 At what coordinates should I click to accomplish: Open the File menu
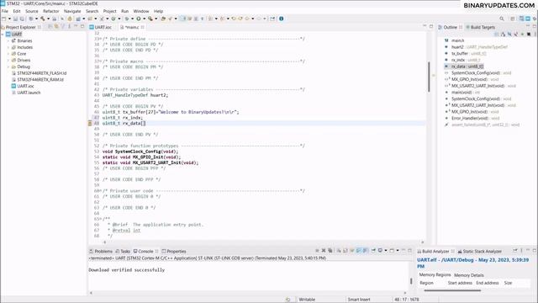(5, 11)
